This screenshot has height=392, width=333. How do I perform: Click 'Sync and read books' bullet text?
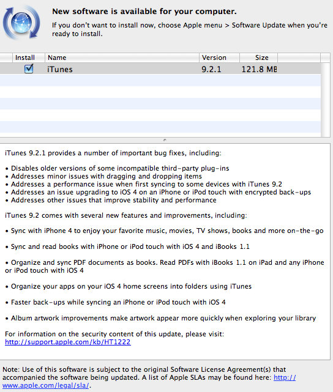coord(130,246)
